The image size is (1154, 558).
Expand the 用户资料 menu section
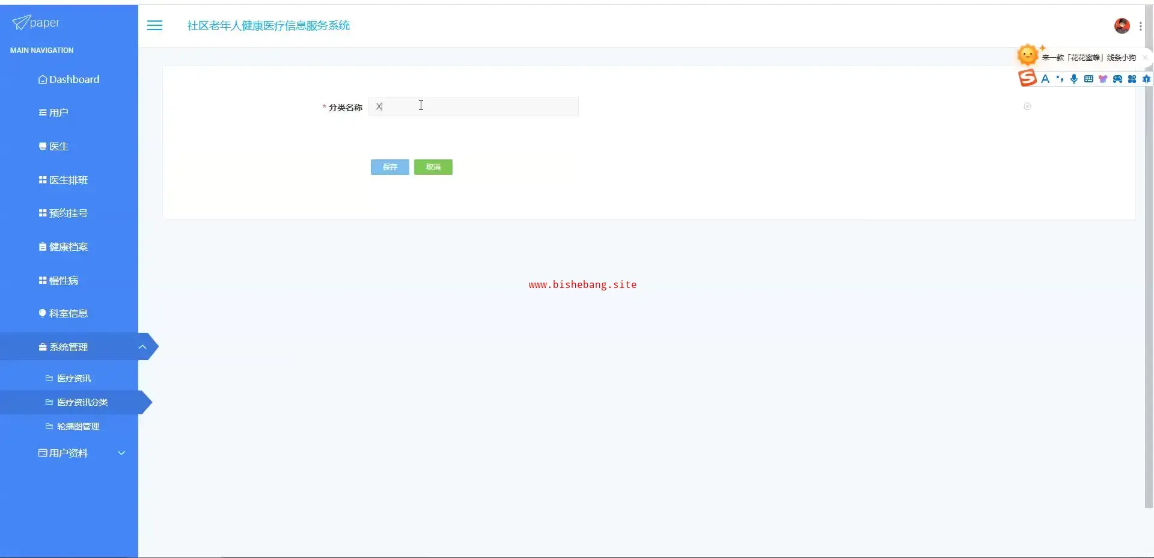click(x=69, y=453)
